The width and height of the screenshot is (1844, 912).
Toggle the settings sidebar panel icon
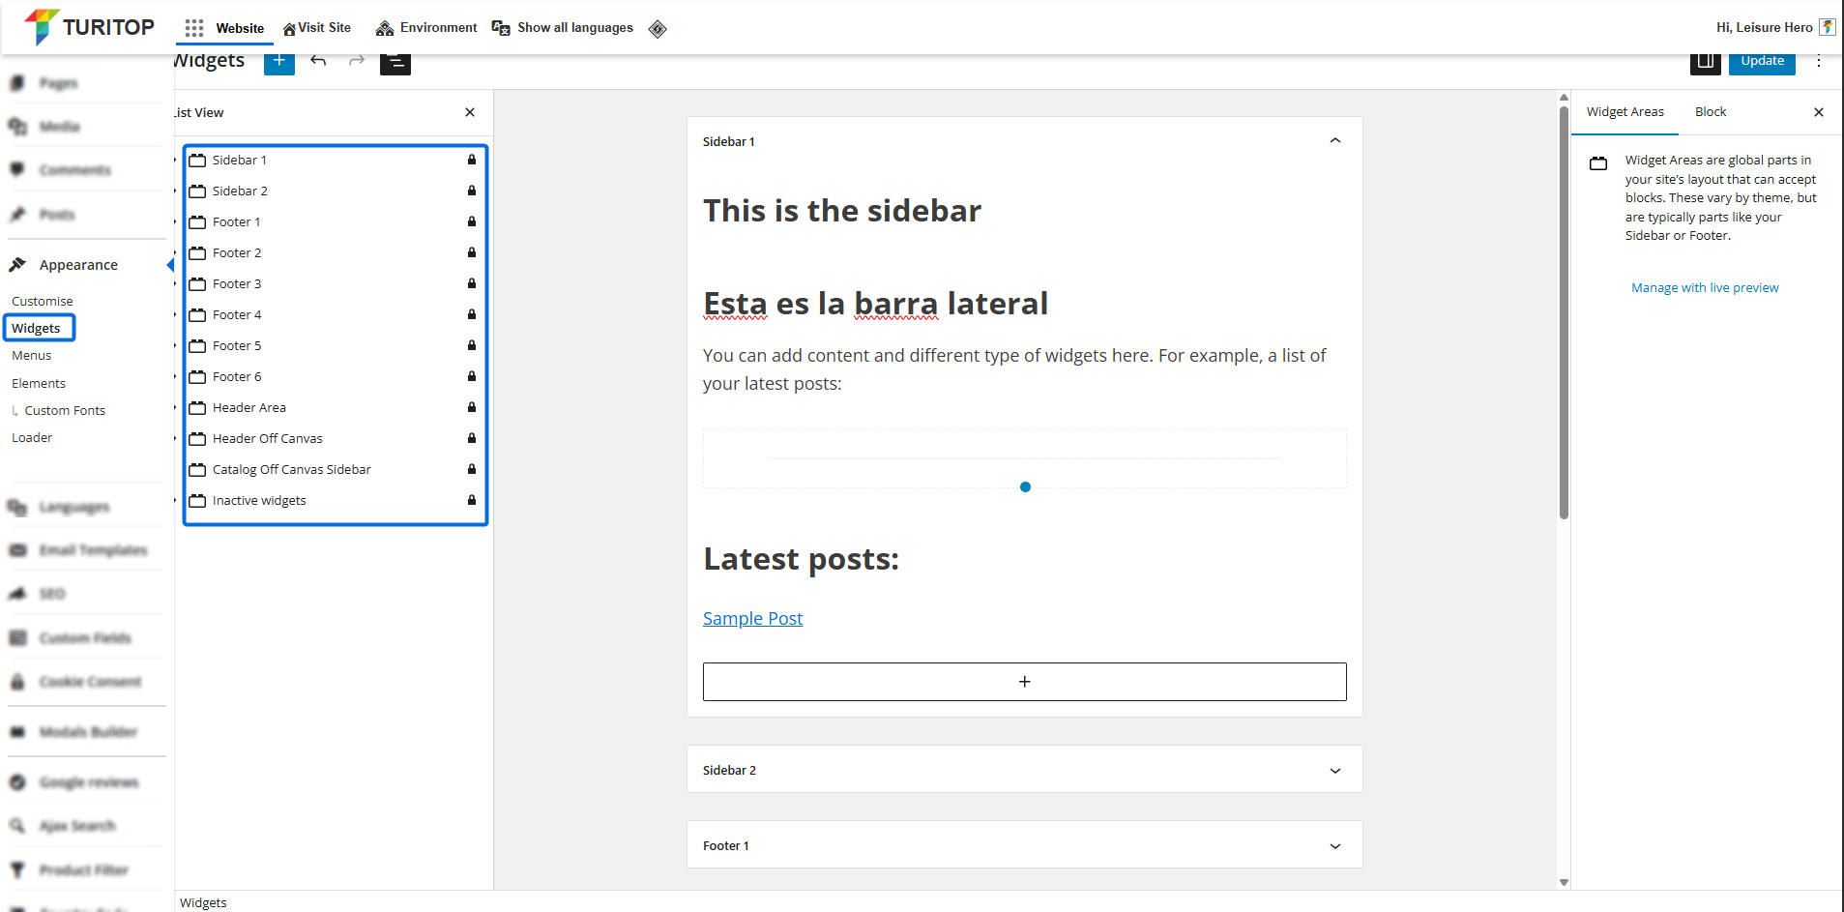(x=1705, y=61)
